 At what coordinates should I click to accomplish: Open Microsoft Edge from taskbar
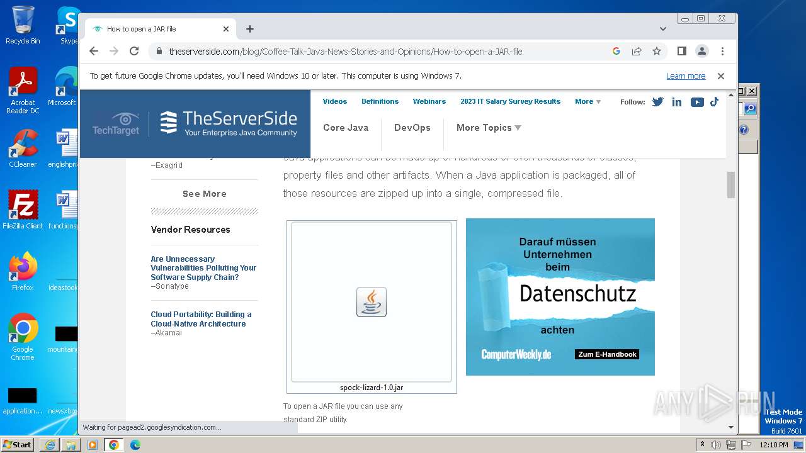point(135,445)
